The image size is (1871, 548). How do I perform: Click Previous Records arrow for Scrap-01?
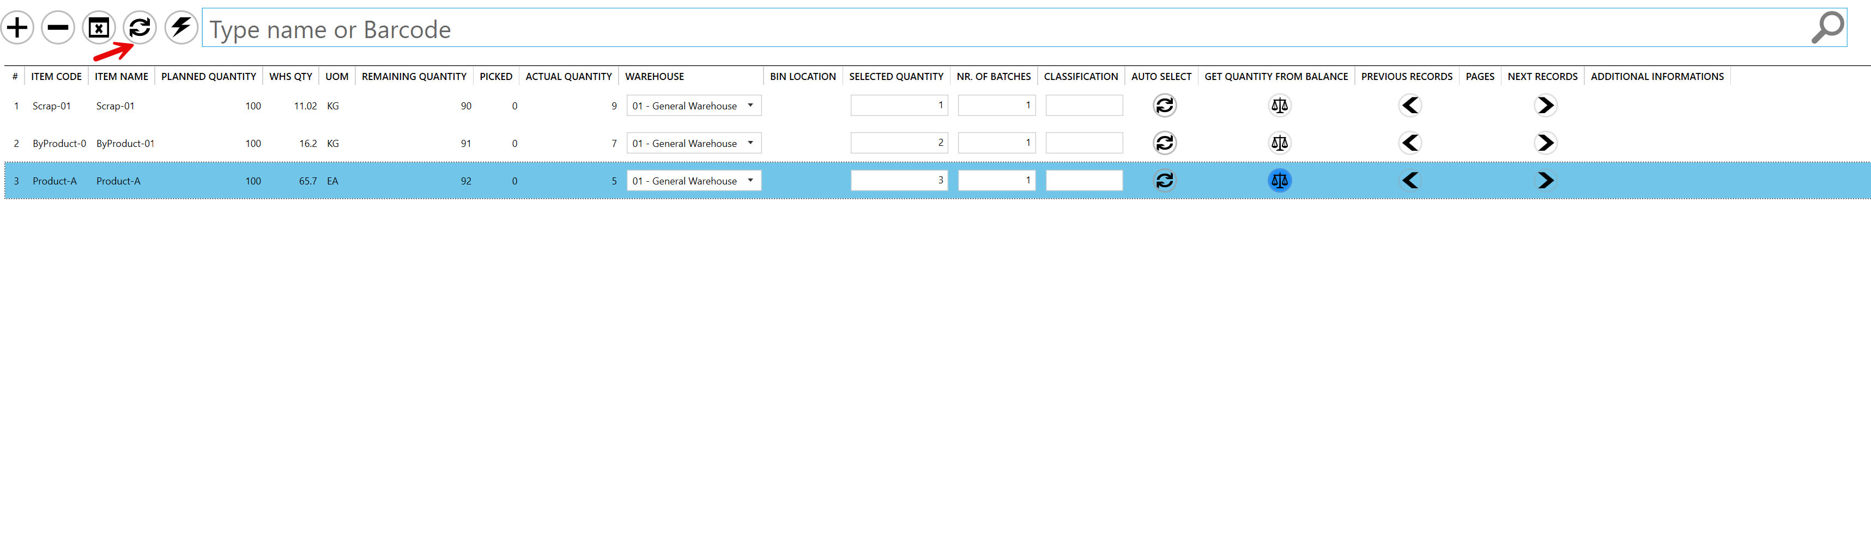click(x=1409, y=105)
